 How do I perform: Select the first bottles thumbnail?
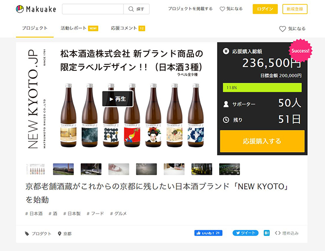coord(36,169)
